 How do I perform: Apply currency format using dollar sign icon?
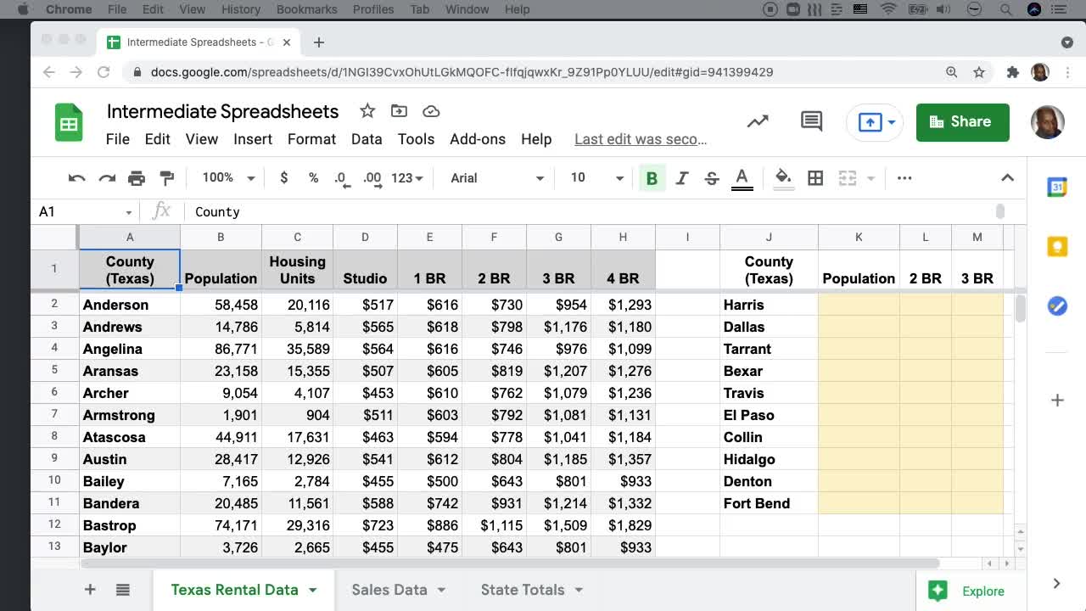point(283,178)
